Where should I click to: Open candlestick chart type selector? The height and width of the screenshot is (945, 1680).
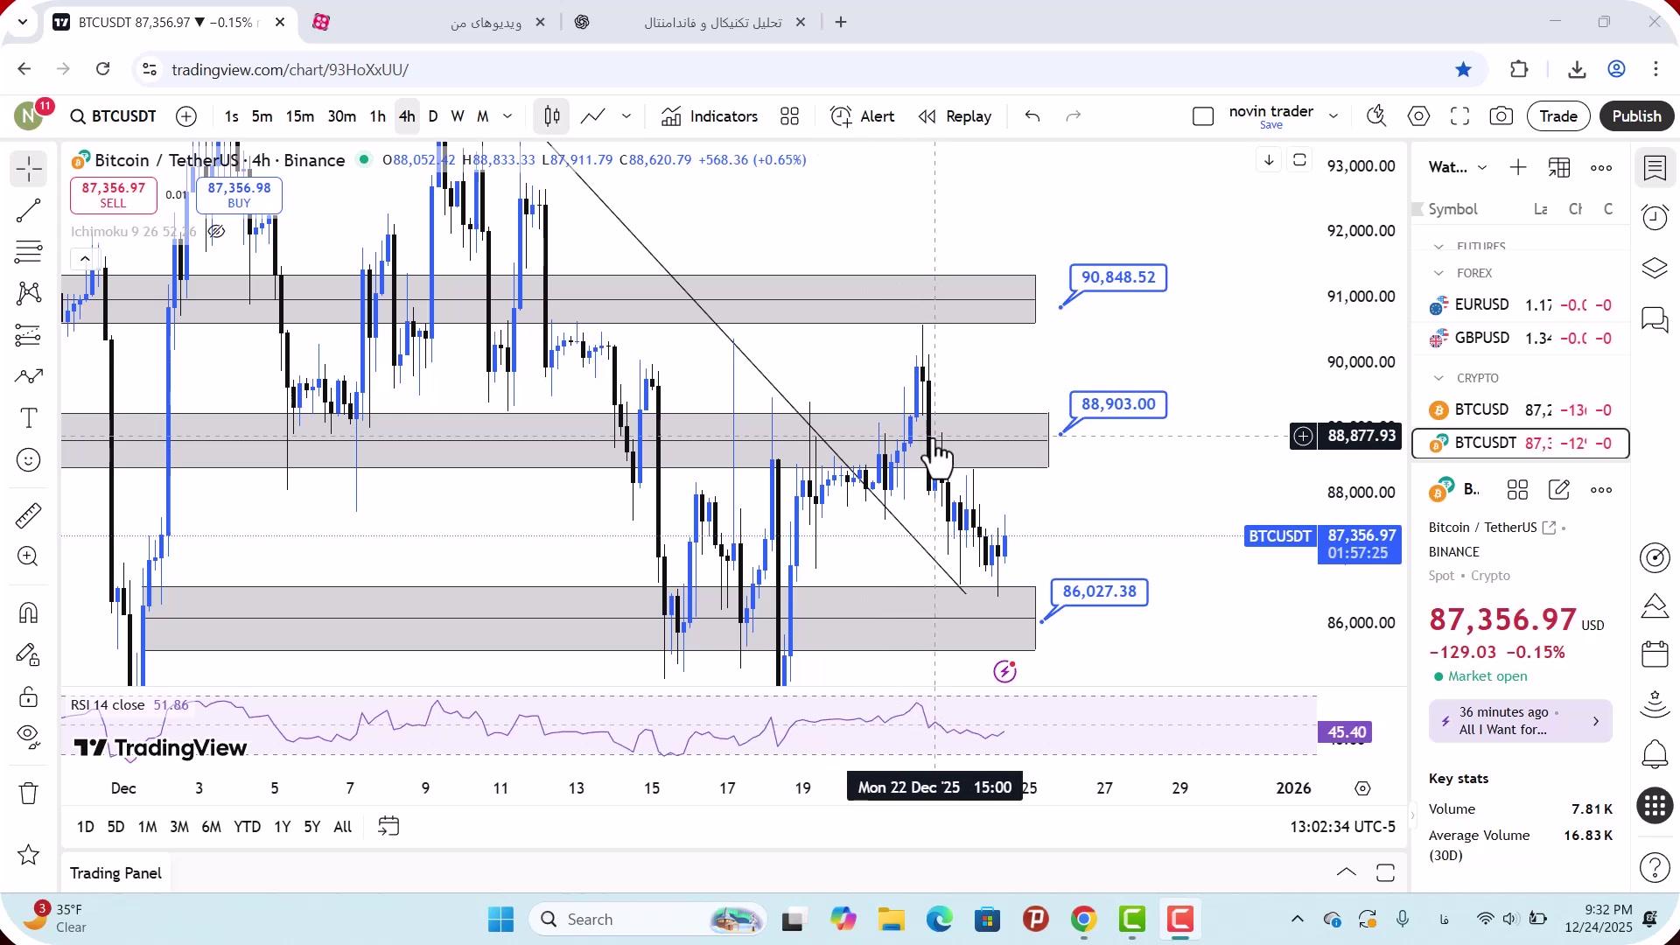552,116
